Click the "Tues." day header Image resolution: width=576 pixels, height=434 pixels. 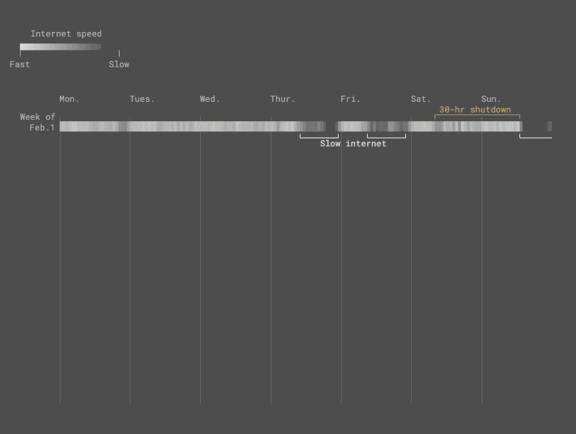click(142, 99)
